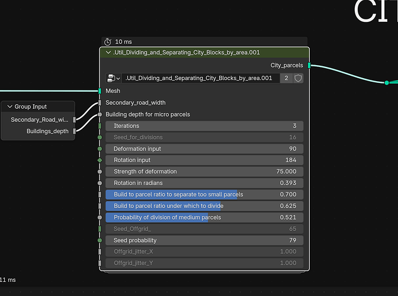The height and width of the screenshot is (296, 398).
Task: Click the Seed probability input socket
Action: point(99,240)
